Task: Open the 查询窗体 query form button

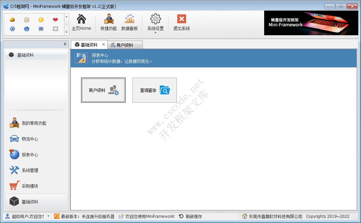Action: pos(154,90)
